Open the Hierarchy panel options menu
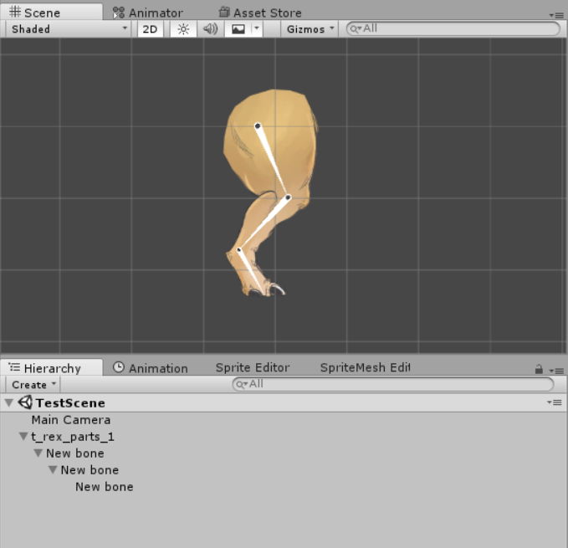Viewport: 568px width, 548px height. tap(556, 371)
